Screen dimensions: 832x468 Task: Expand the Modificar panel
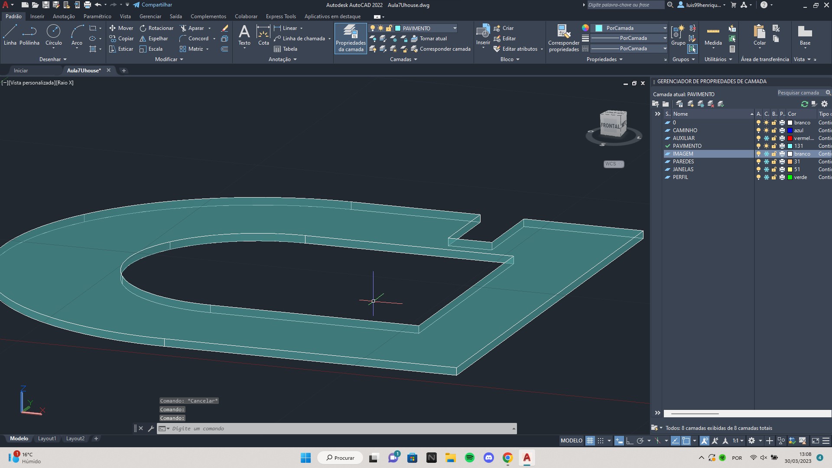coord(169,59)
